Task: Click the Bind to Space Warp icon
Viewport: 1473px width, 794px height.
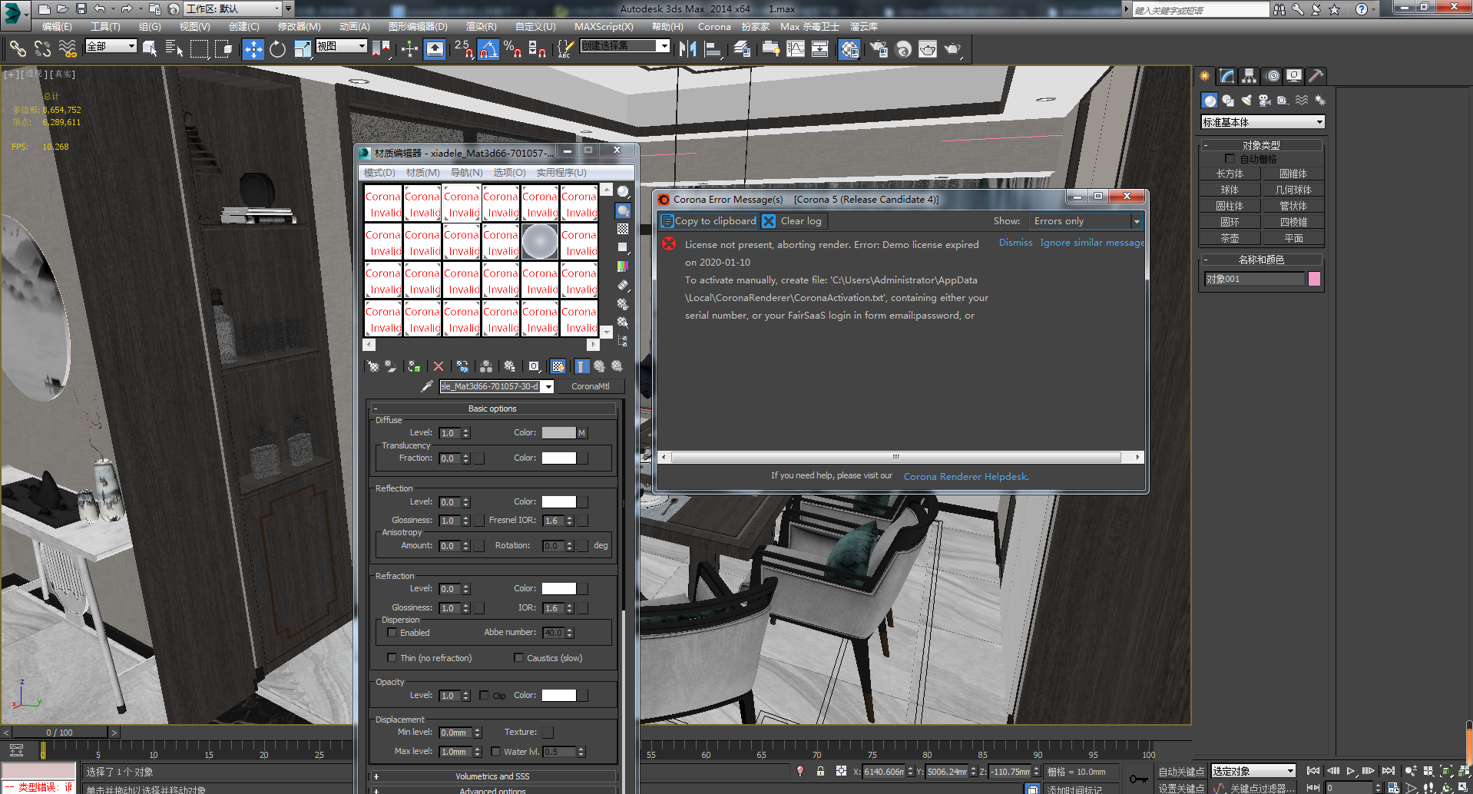Action: pyautogui.click(x=68, y=49)
